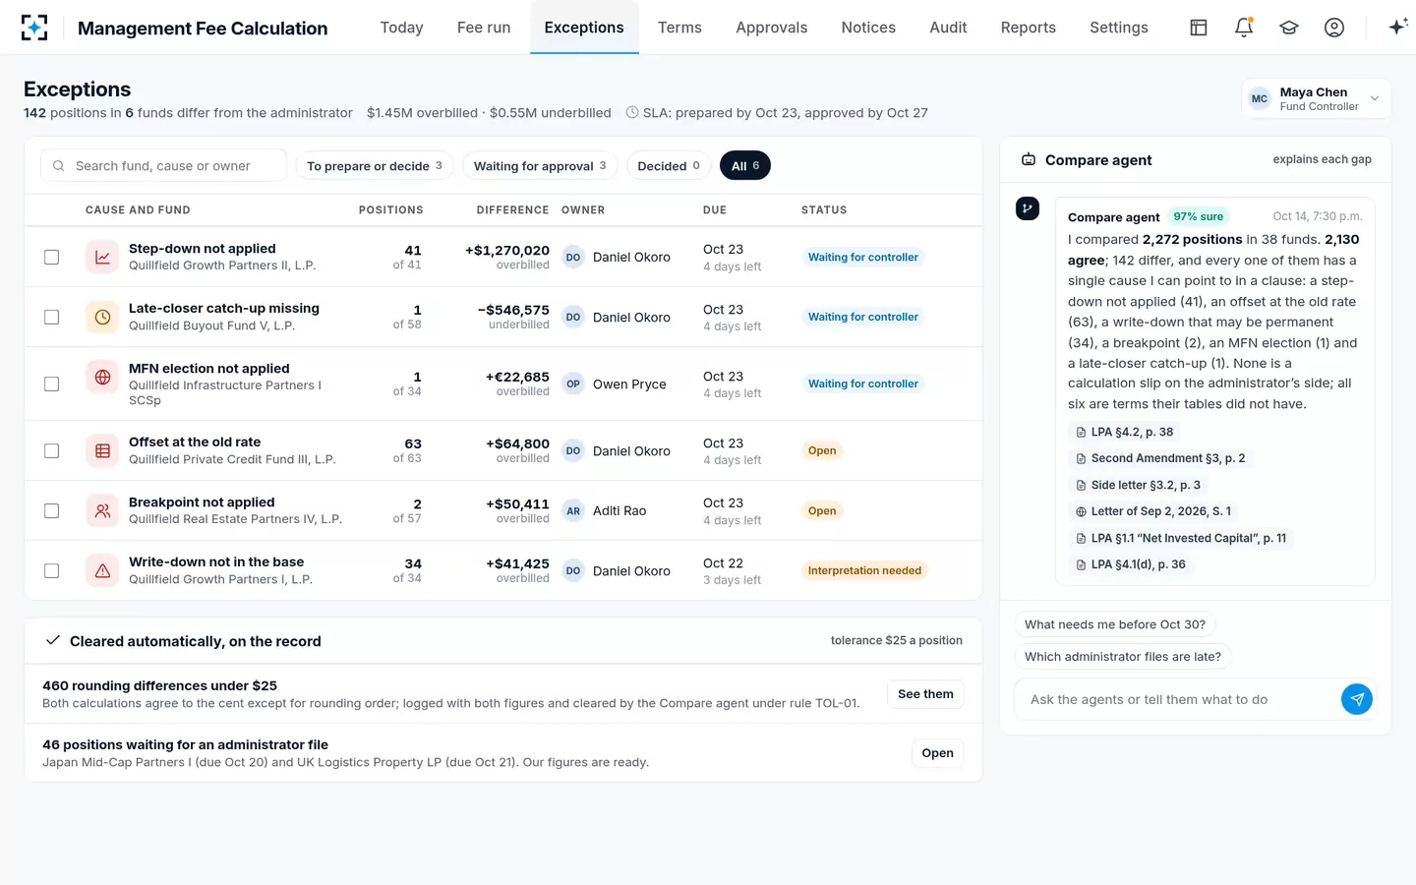This screenshot has width=1416, height=885.
Task: Select the Breakpoint not applied row checkbox
Action: [x=52, y=510]
